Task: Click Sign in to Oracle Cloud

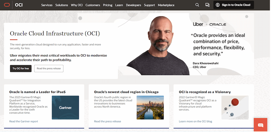Action: coord(234,5)
